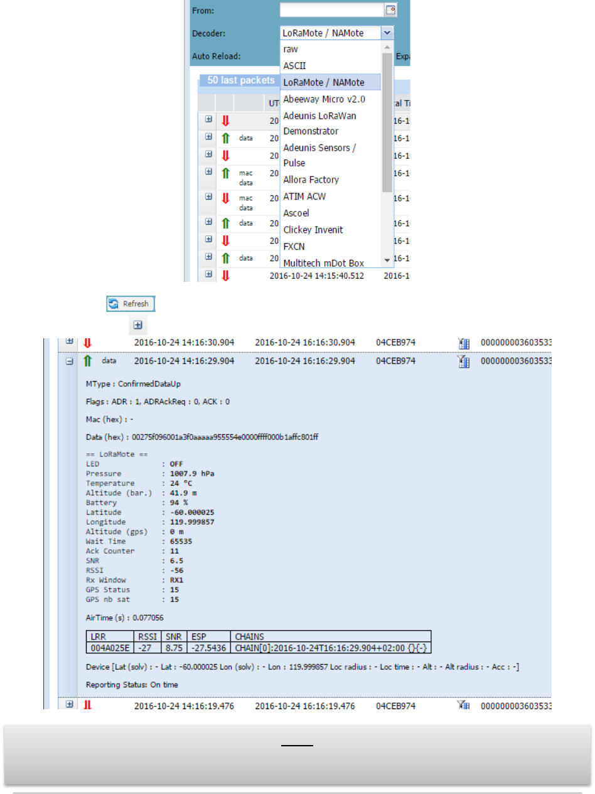Click local time 2016-10-24 16:16:19.476
The height and width of the screenshot is (794, 595).
[305, 705]
